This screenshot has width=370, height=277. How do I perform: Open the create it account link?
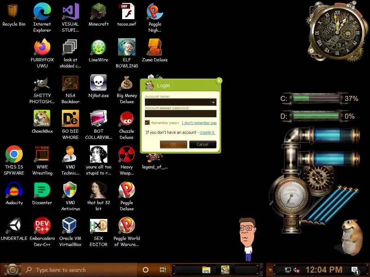(x=207, y=132)
